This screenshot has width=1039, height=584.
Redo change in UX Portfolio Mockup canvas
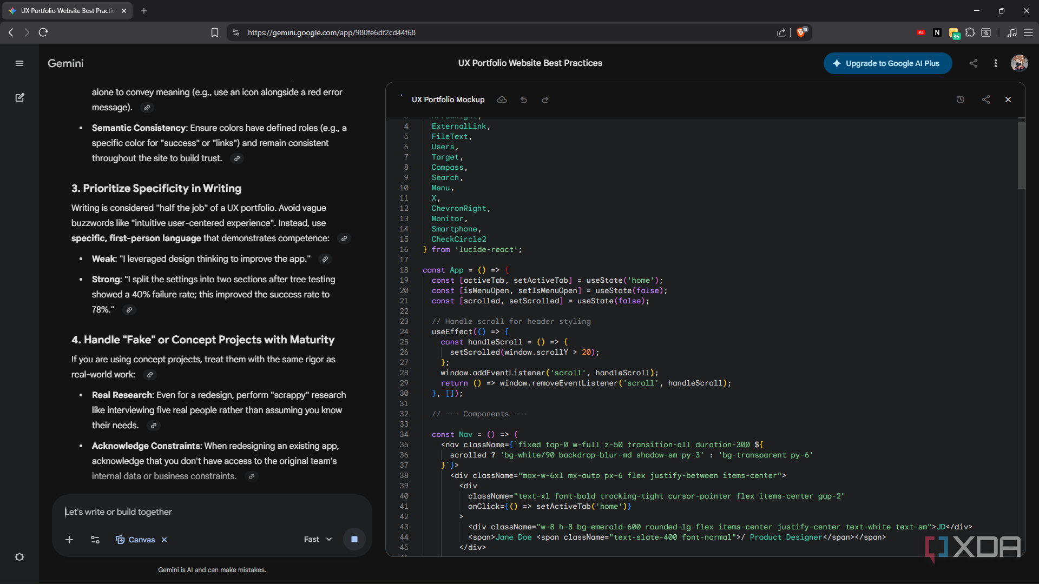[x=545, y=100]
